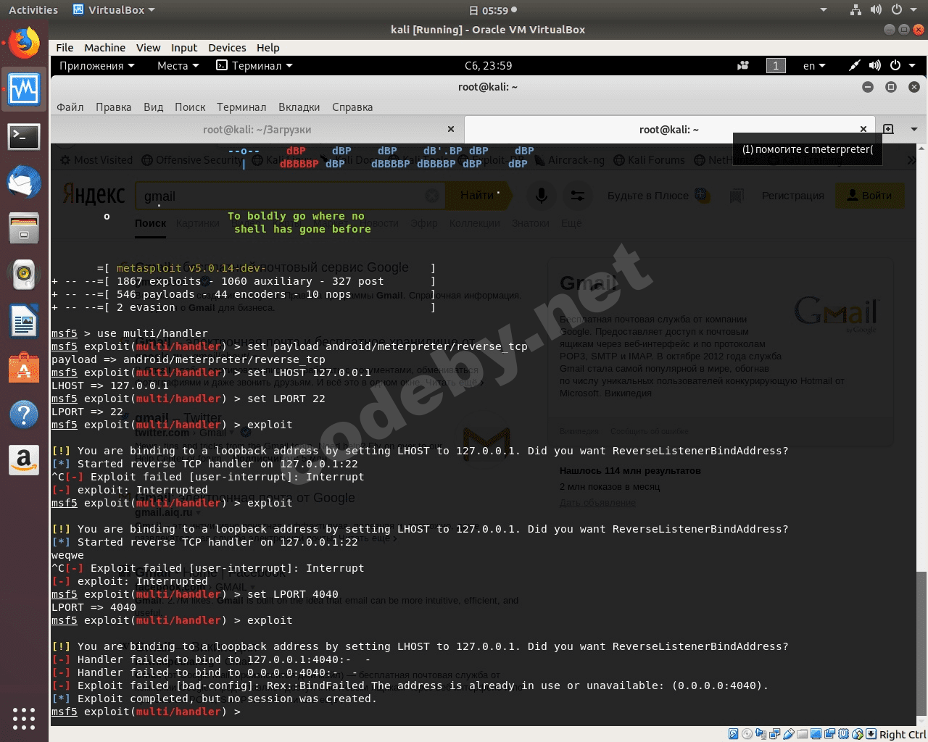Open Ubuntu Software from the dock
928x742 pixels.
click(x=24, y=367)
